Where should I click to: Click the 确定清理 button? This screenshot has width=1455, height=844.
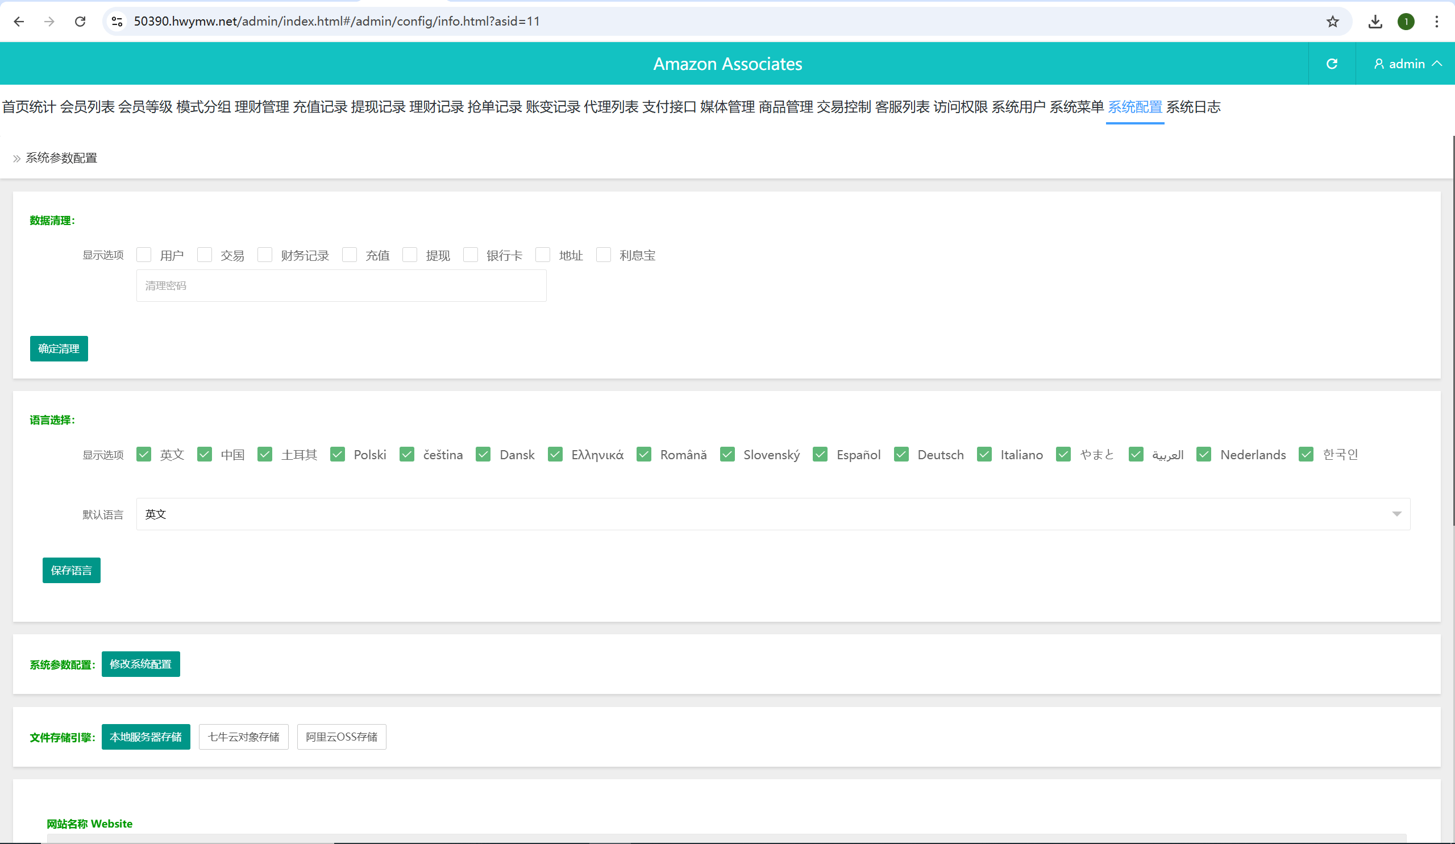click(x=59, y=349)
